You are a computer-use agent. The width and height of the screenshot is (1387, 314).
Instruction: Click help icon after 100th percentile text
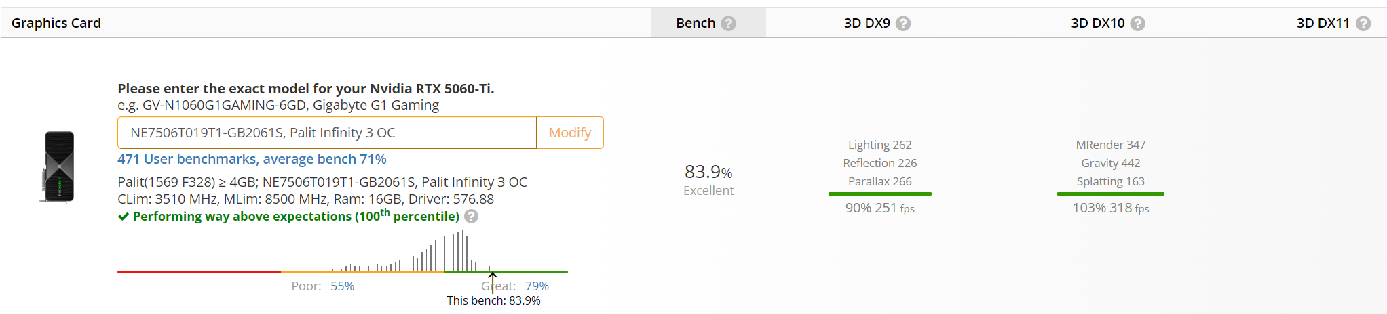point(471,217)
